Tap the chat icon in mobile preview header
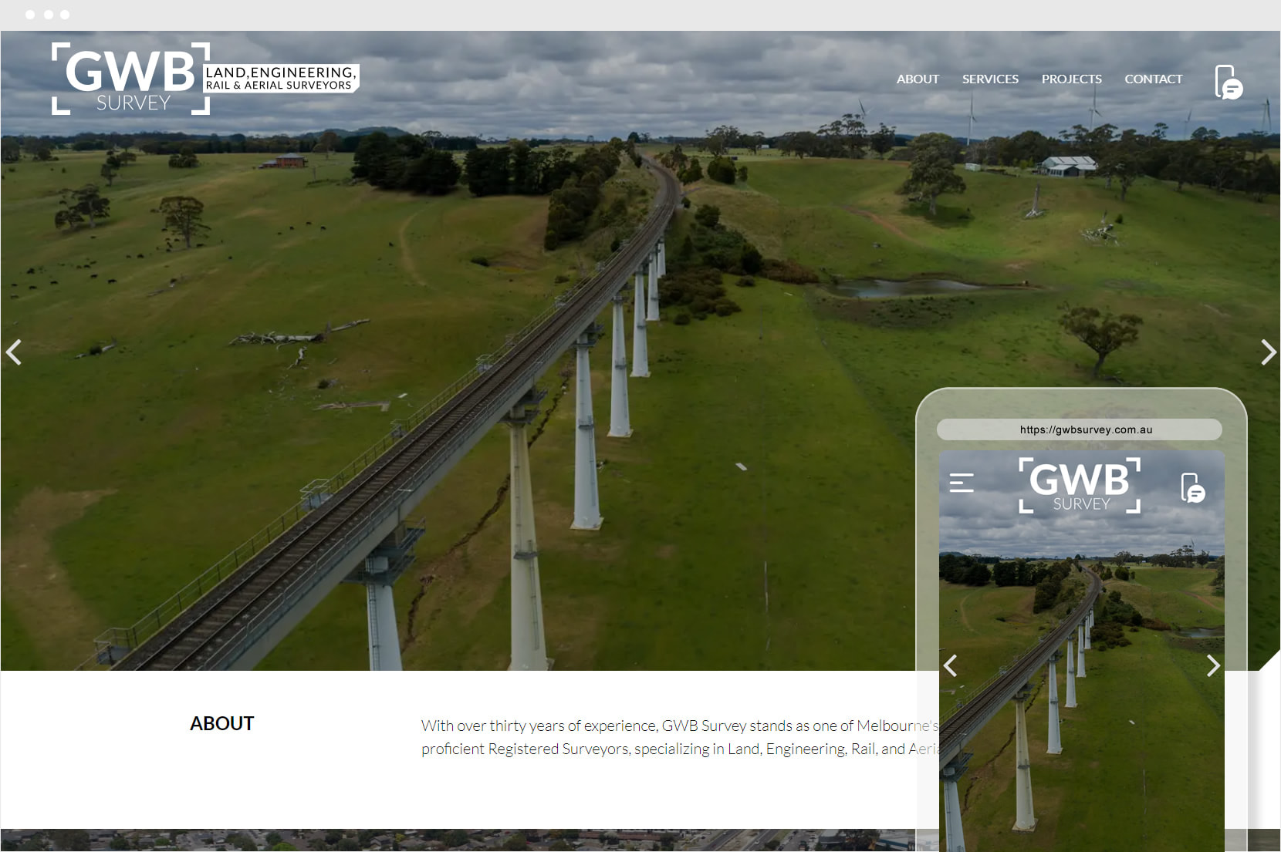The height and width of the screenshot is (852, 1281). [1192, 488]
